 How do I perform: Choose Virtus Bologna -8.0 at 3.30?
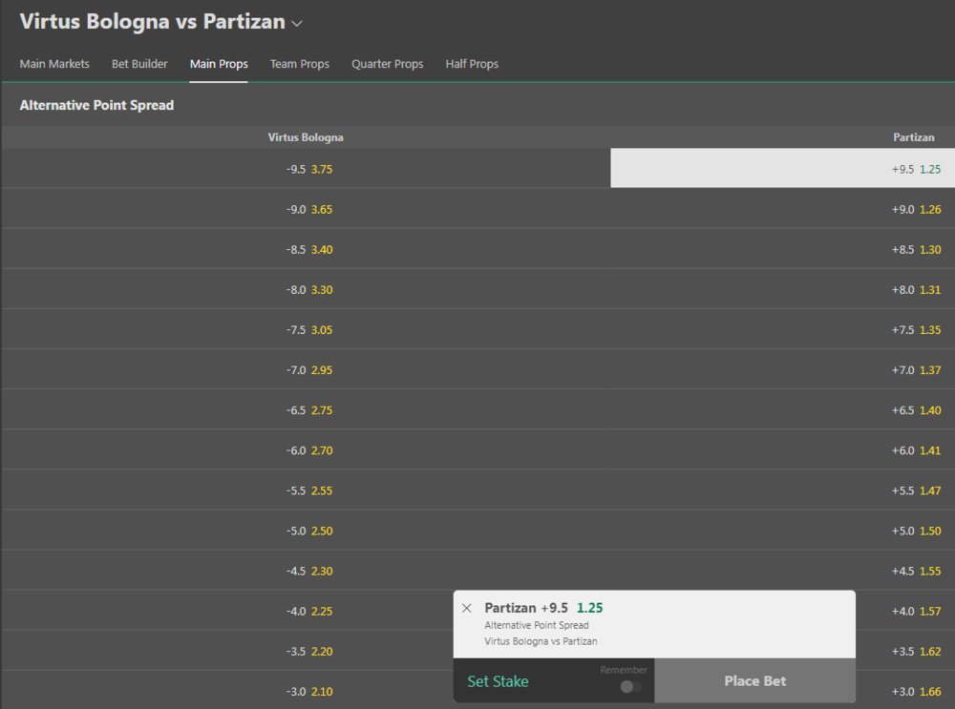point(306,289)
